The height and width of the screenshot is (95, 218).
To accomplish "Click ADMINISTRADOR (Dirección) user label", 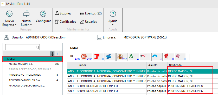I will (x=46, y=37).
